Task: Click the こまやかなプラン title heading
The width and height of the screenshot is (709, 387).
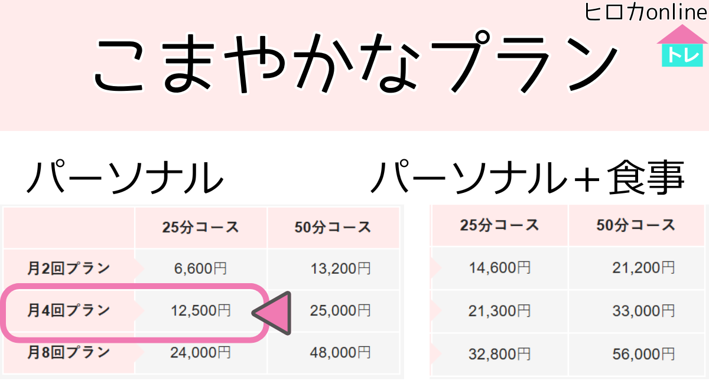Action: point(354,65)
